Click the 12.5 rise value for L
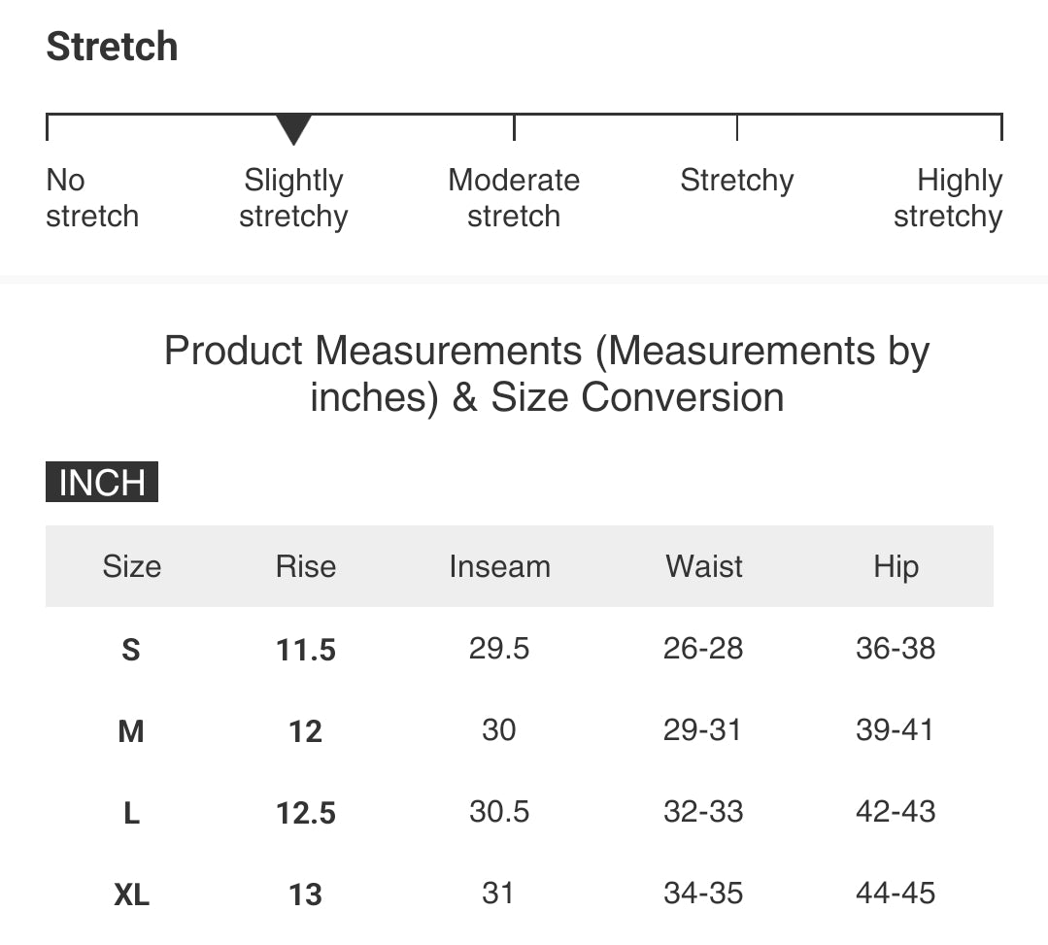The height and width of the screenshot is (945, 1048). (306, 813)
